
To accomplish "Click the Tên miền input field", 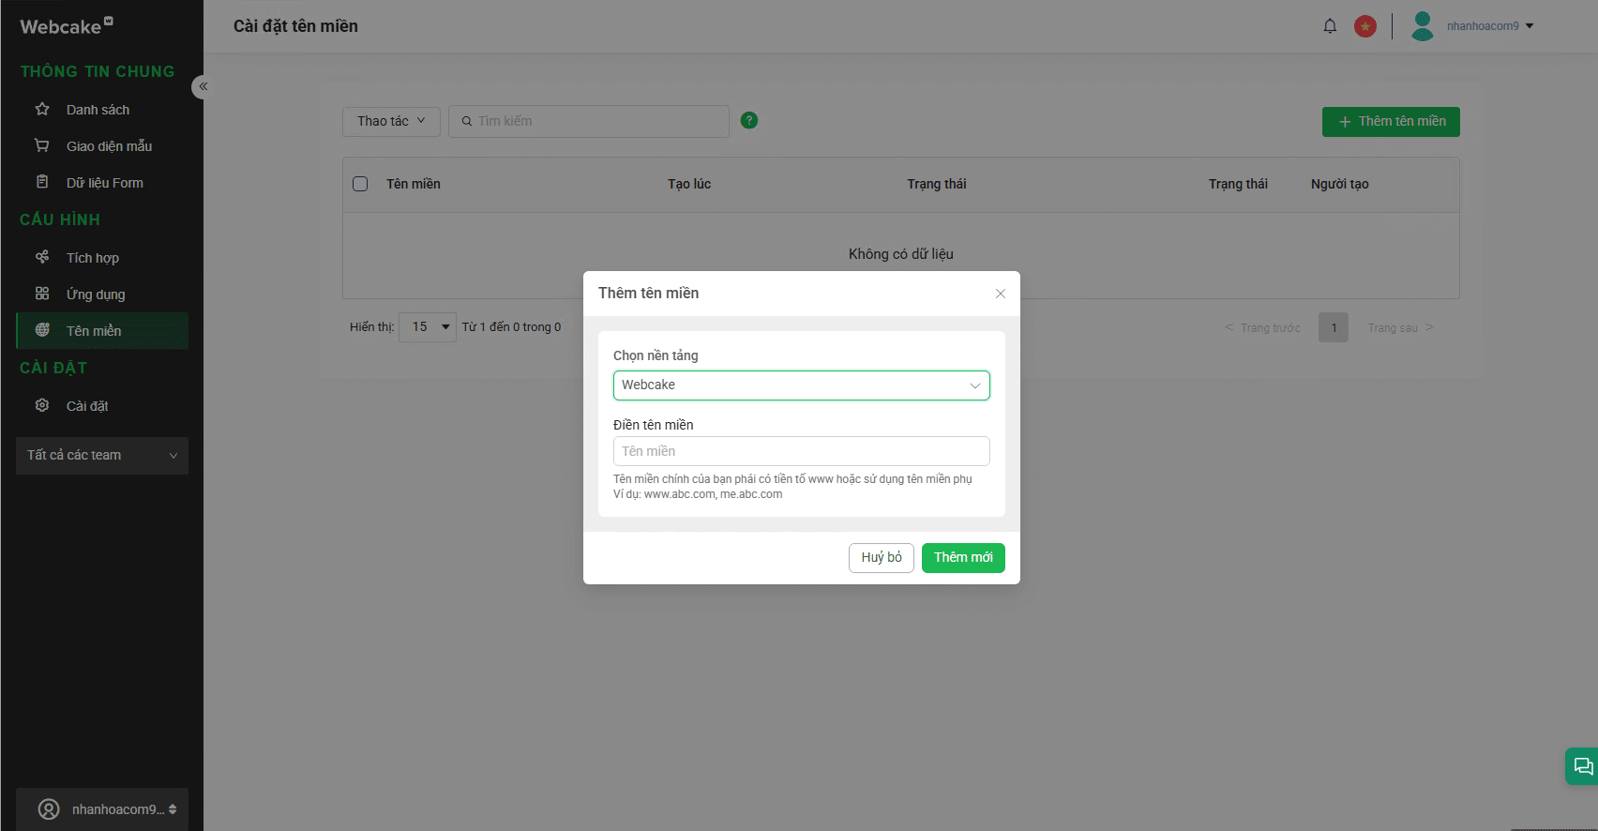I will (x=801, y=451).
